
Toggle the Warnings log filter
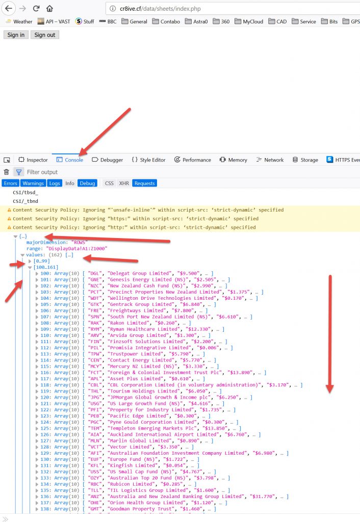coord(33,183)
